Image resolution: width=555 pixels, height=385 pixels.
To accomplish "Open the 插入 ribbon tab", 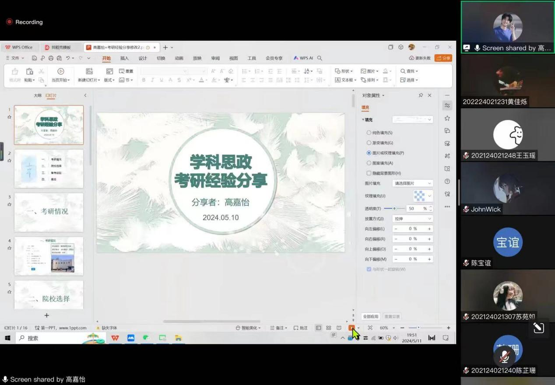I will coord(124,58).
